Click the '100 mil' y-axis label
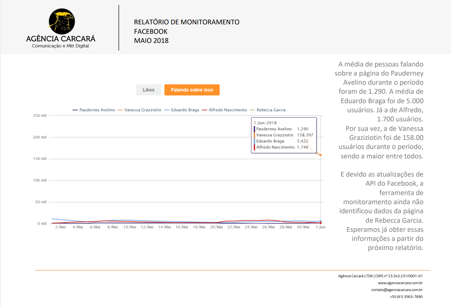The width and height of the screenshot is (451, 307). point(40,180)
